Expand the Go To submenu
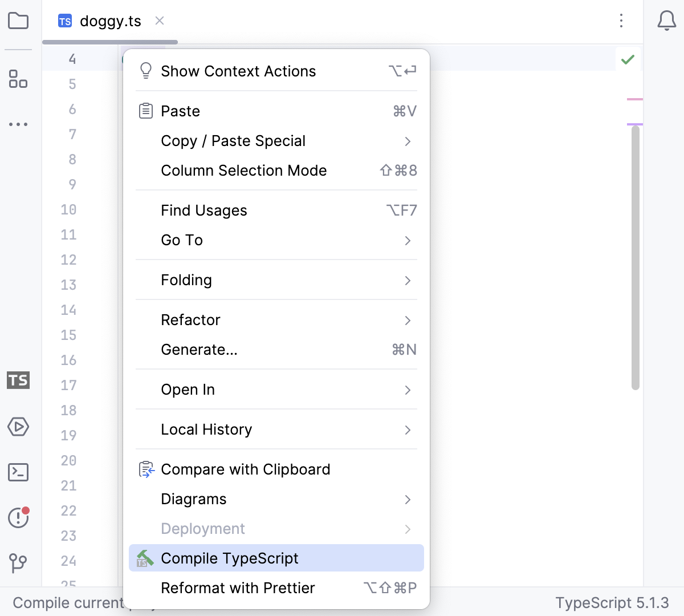Image resolution: width=684 pixels, height=616 pixels. pos(181,240)
